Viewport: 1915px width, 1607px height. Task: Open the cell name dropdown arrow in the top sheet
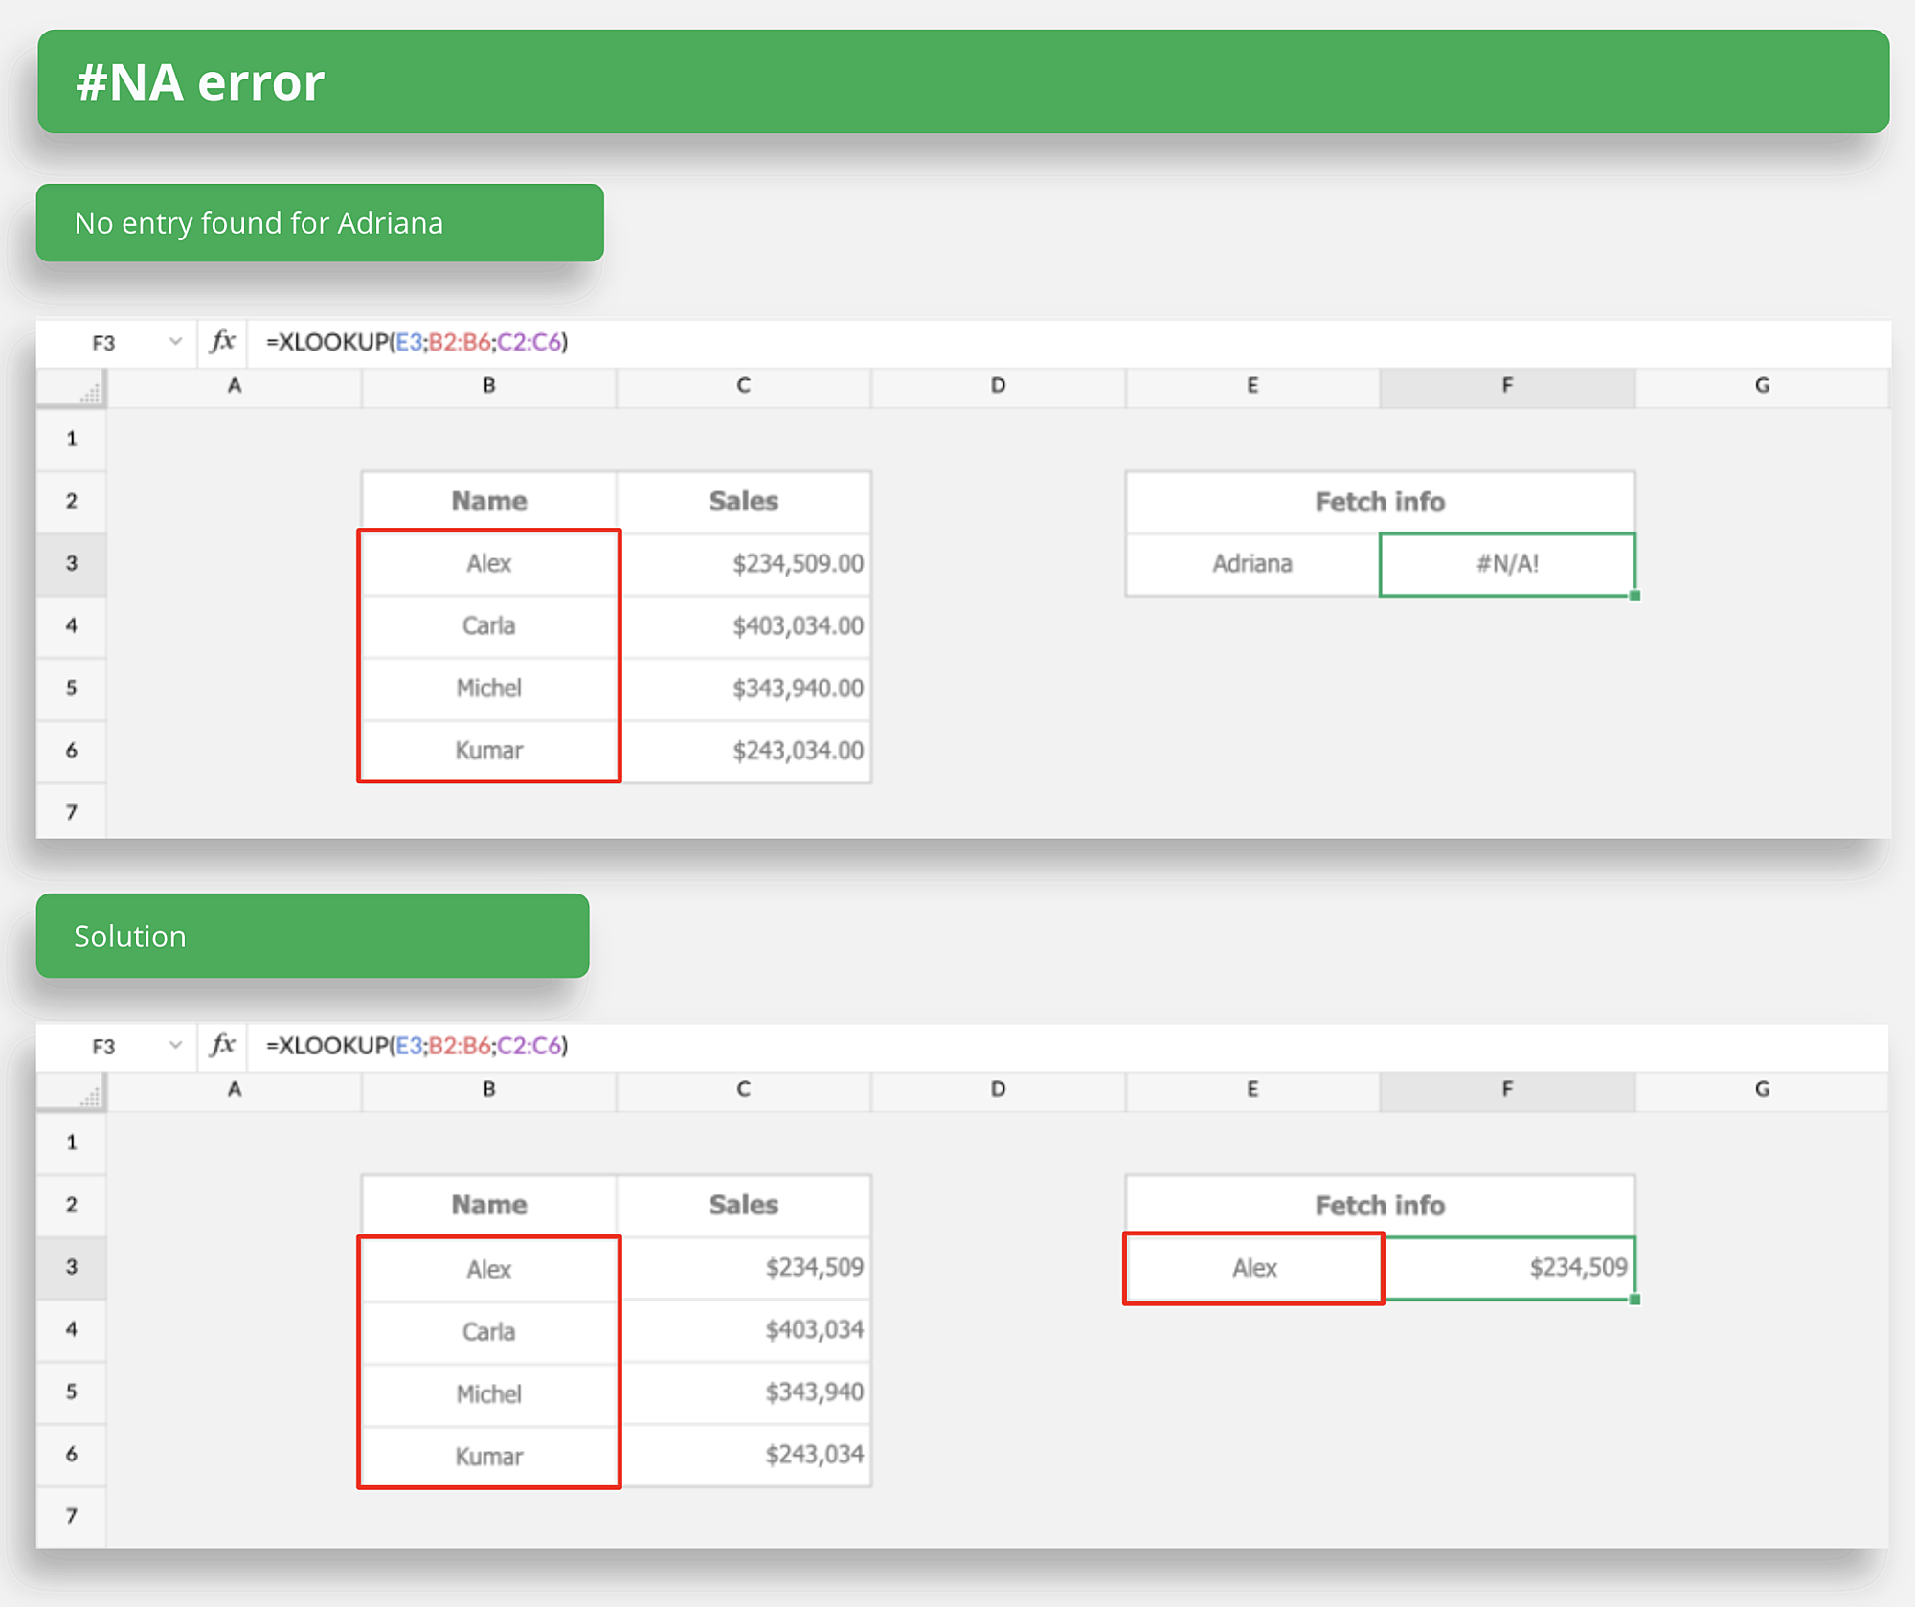tap(175, 342)
